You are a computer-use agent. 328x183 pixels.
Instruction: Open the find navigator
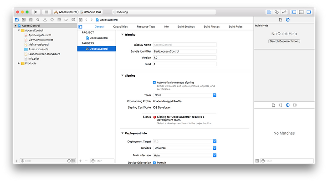click(38, 20)
